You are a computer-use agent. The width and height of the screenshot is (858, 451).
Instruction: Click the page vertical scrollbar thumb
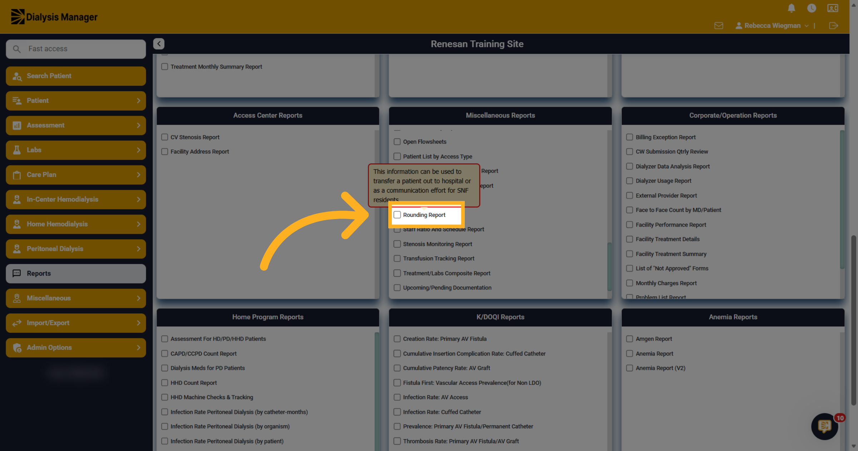pos(854,320)
